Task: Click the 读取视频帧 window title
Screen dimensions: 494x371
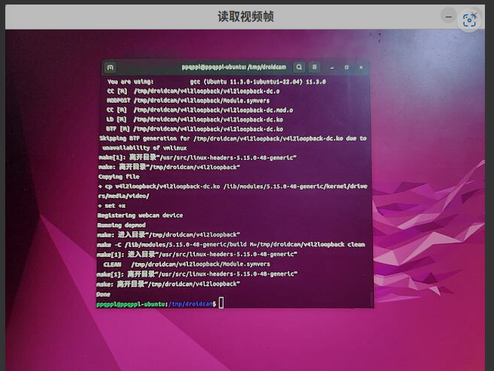Action: pos(245,17)
